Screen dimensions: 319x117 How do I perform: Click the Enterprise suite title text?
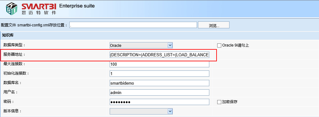click(77, 6)
